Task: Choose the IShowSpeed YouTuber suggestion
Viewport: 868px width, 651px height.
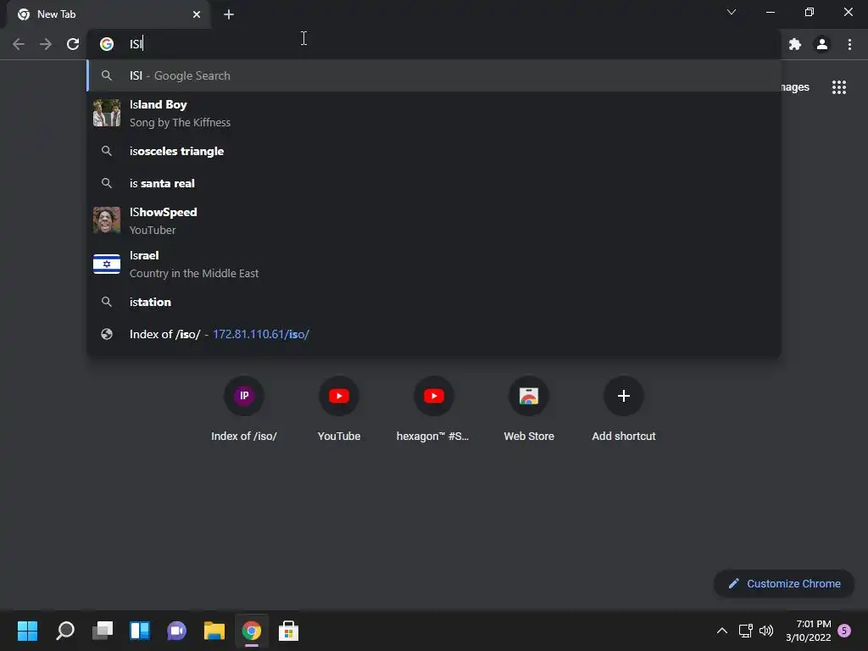Action: 434,221
